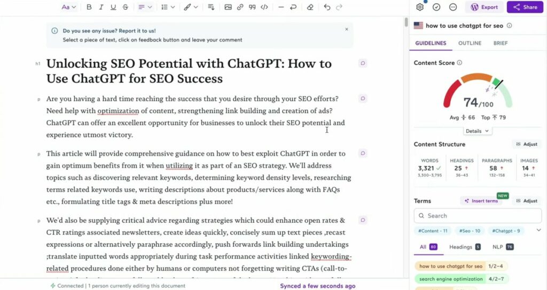The width and height of the screenshot is (547, 290).
Task: Insert a horizontal divider line
Action: click(281, 7)
